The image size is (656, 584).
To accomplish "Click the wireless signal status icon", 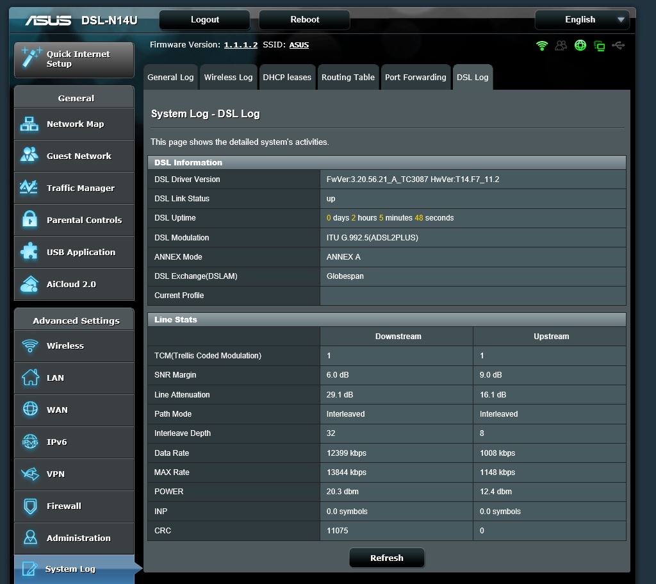I will 542,46.
